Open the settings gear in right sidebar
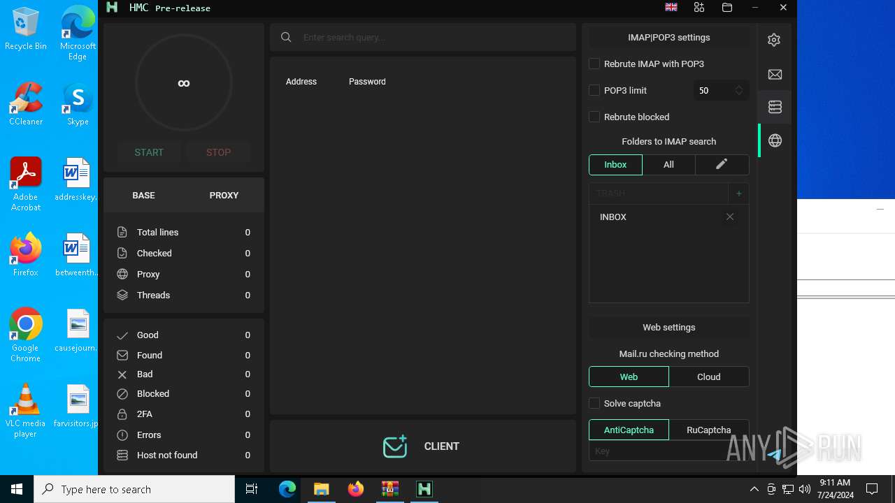 774,40
